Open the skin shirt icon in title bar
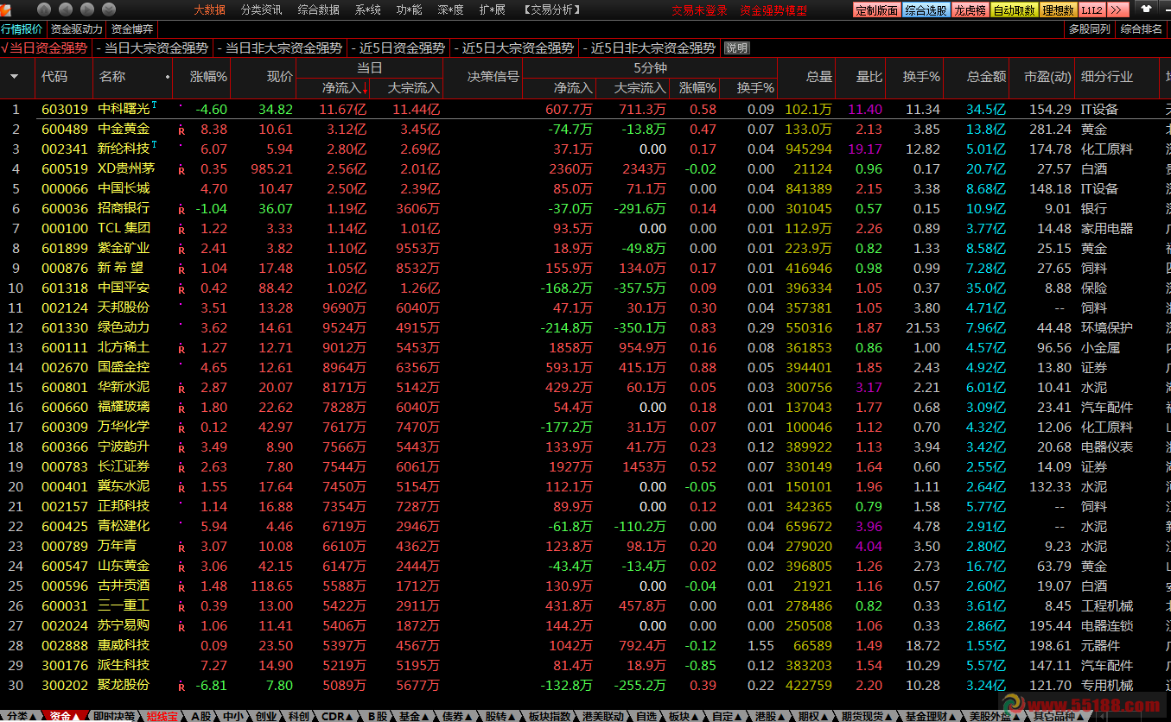 (x=1146, y=9)
